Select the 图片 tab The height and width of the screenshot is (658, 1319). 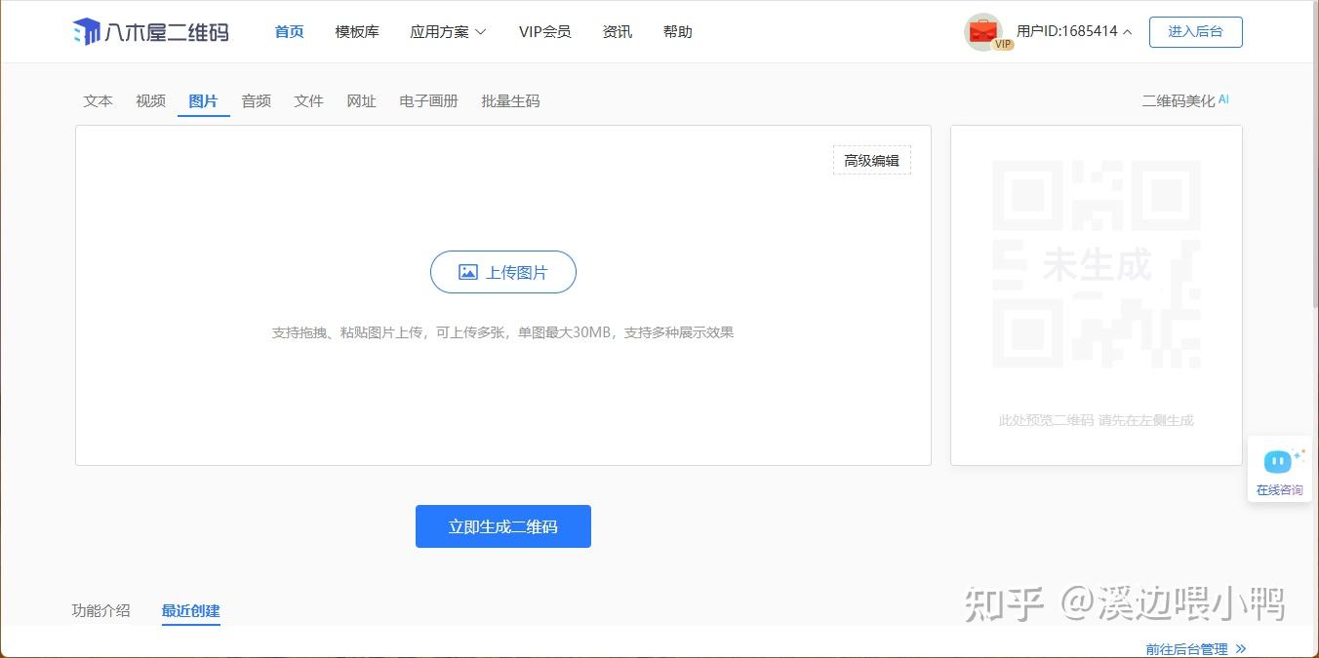[x=203, y=100]
